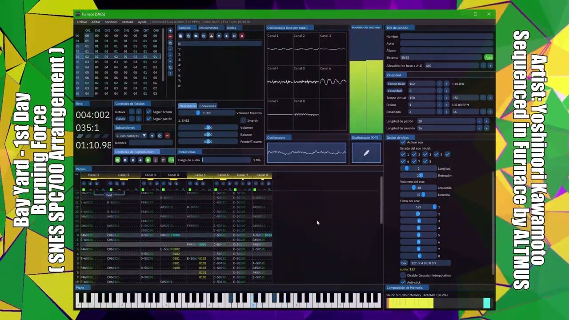Click the Dec button under echo filter

click(x=404, y=263)
